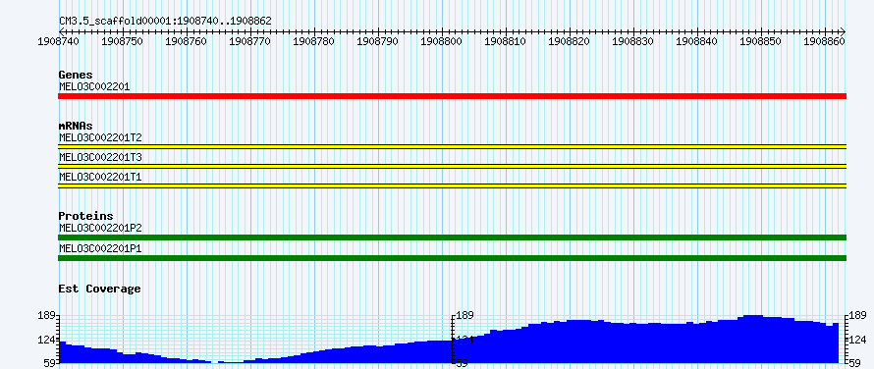Click the left arrow end of ruler
Viewport: 874px width, 369px height.
tap(61, 31)
